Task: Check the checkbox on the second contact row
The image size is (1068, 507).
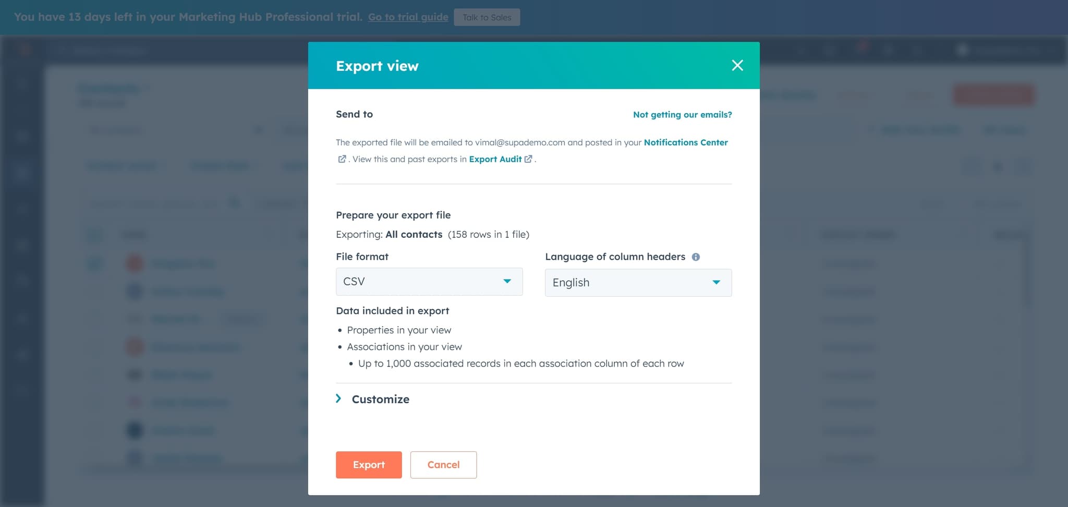Action: (x=95, y=292)
